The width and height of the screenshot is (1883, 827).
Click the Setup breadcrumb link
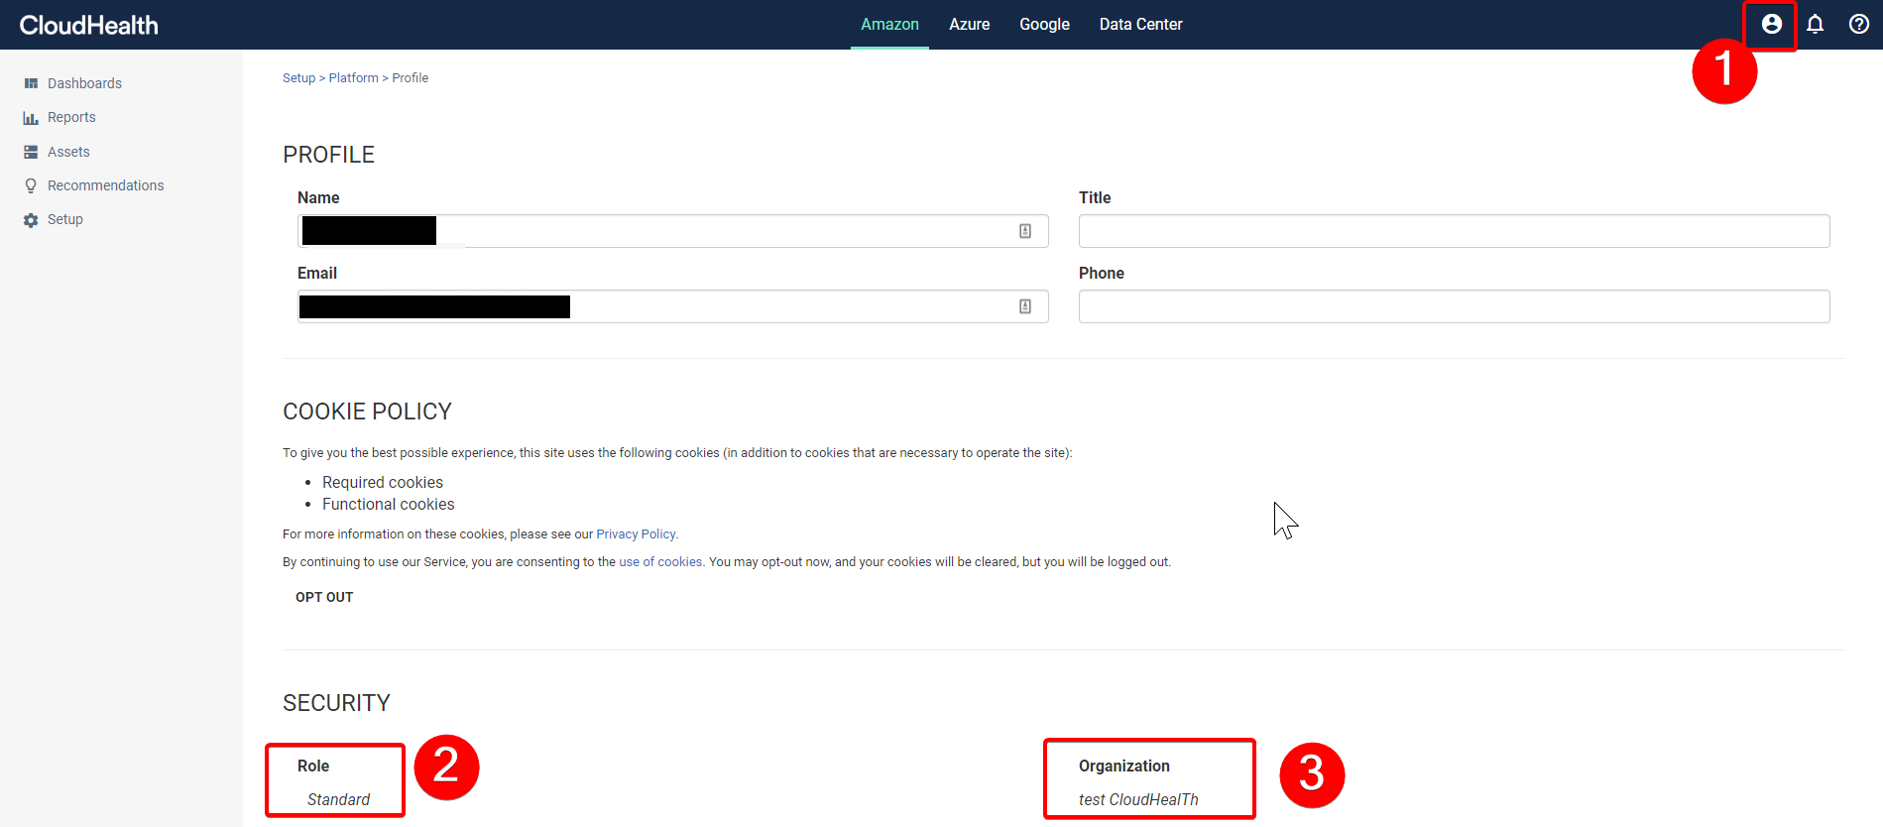(298, 77)
